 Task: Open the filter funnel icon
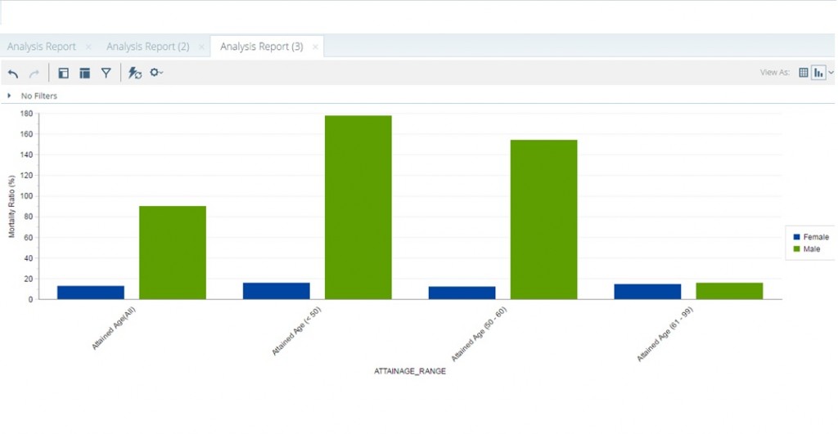[x=106, y=73]
